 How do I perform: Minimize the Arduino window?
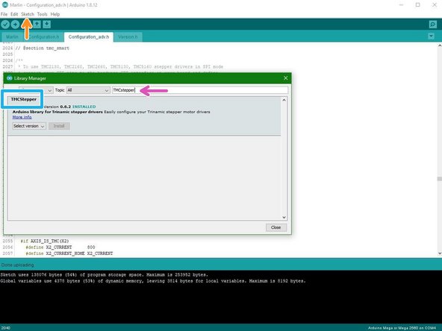[x=402, y=4]
